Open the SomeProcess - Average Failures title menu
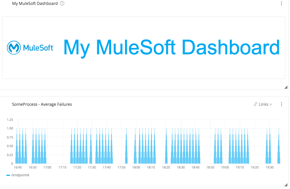Image resolution: width=290 pixels, height=189 pixels. pyautogui.click(x=42, y=104)
